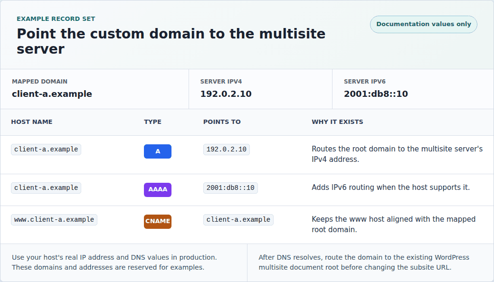Click host name www.client-a.example
Viewport: 494px width, 282px height.
click(54, 220)
